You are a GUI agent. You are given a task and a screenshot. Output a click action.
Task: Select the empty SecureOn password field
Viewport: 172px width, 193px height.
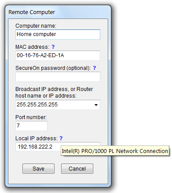(58, 76)
